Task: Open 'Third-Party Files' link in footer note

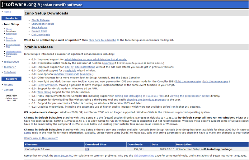Action: tap(144, 156)
